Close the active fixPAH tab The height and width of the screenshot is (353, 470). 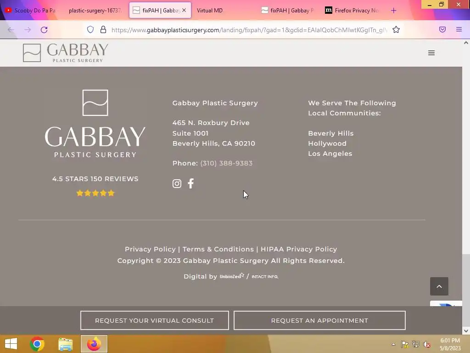tap(184, 10)
